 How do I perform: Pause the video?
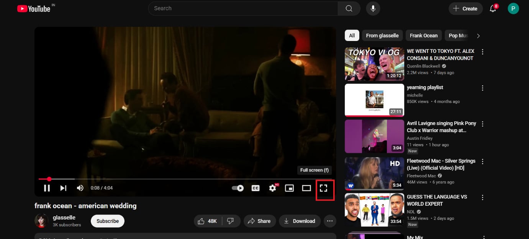47,188
